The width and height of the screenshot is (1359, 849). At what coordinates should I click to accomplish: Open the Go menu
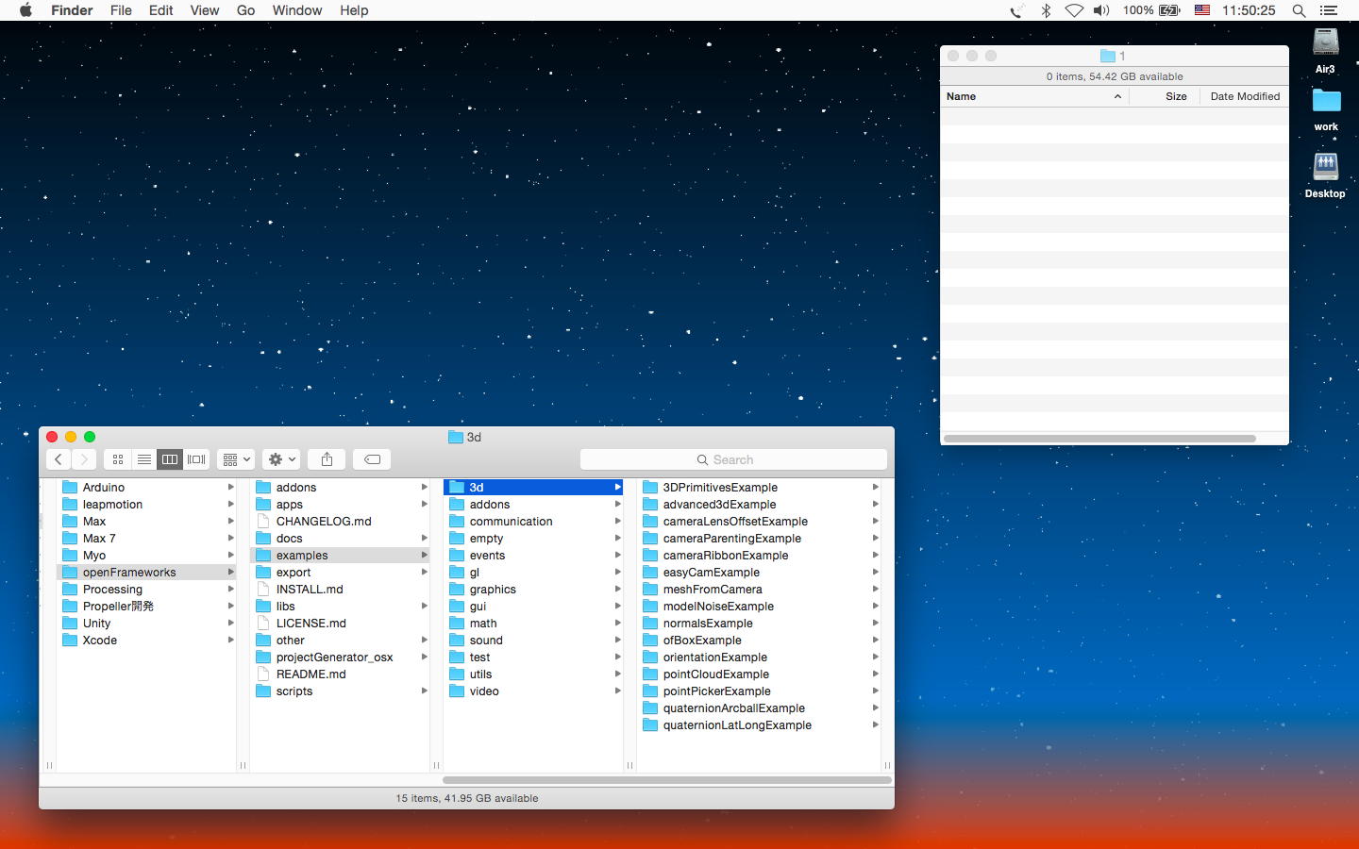coord(245,10)
